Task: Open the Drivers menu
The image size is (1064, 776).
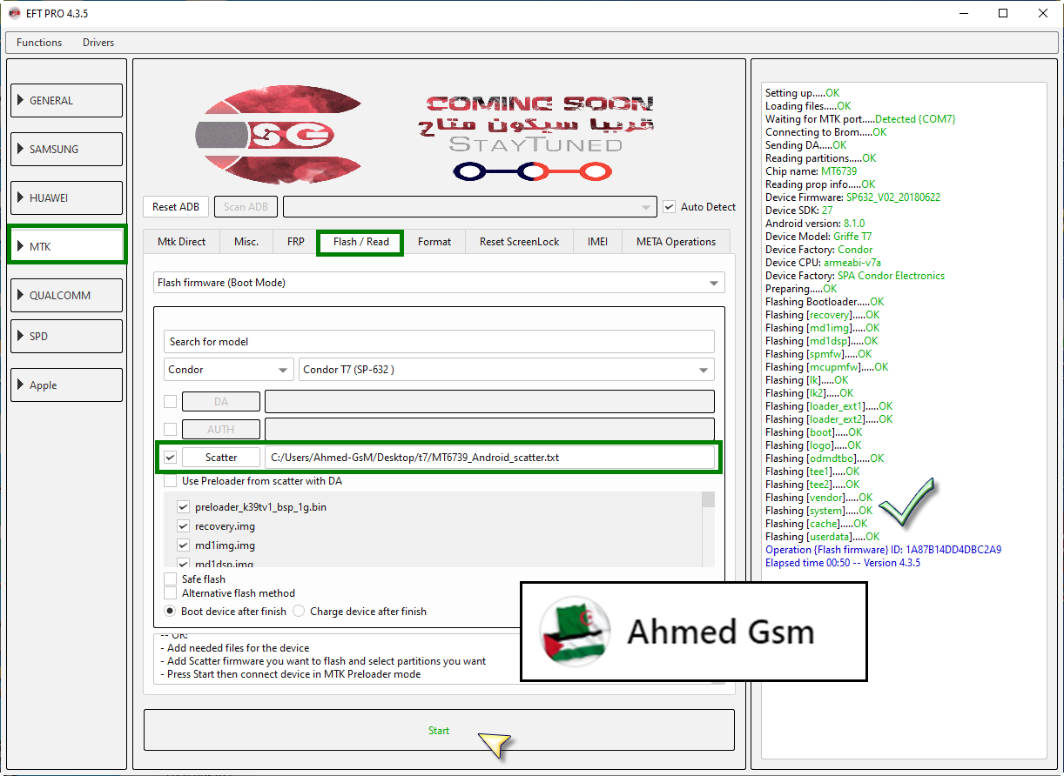Action: pos(98,43)
